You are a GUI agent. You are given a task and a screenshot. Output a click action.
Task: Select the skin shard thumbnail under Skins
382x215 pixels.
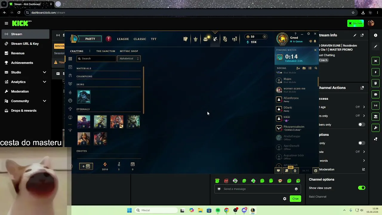point(84,97)
